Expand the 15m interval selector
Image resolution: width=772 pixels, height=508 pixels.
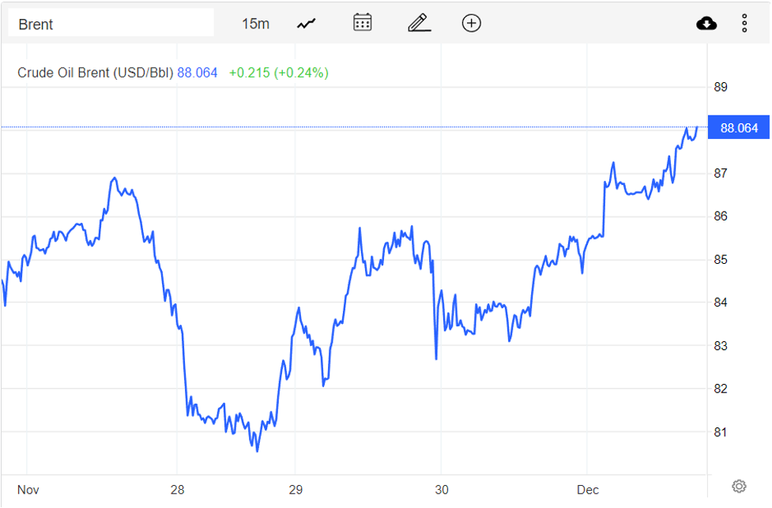click(255, 24)
